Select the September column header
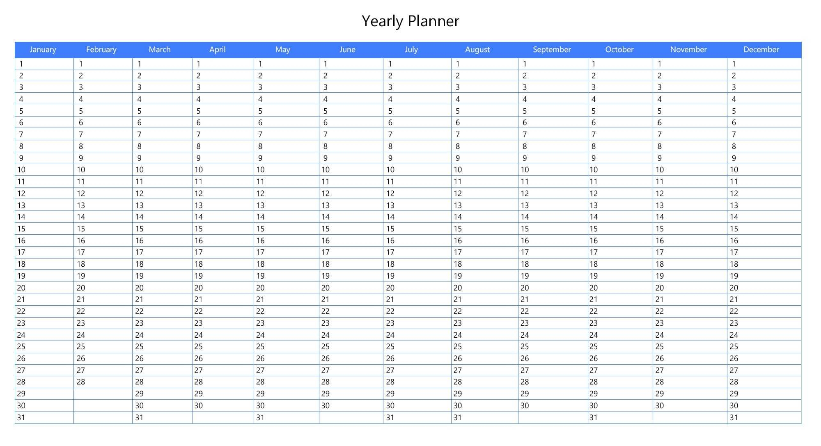821x446 pixels. click(x=552, y=50)
